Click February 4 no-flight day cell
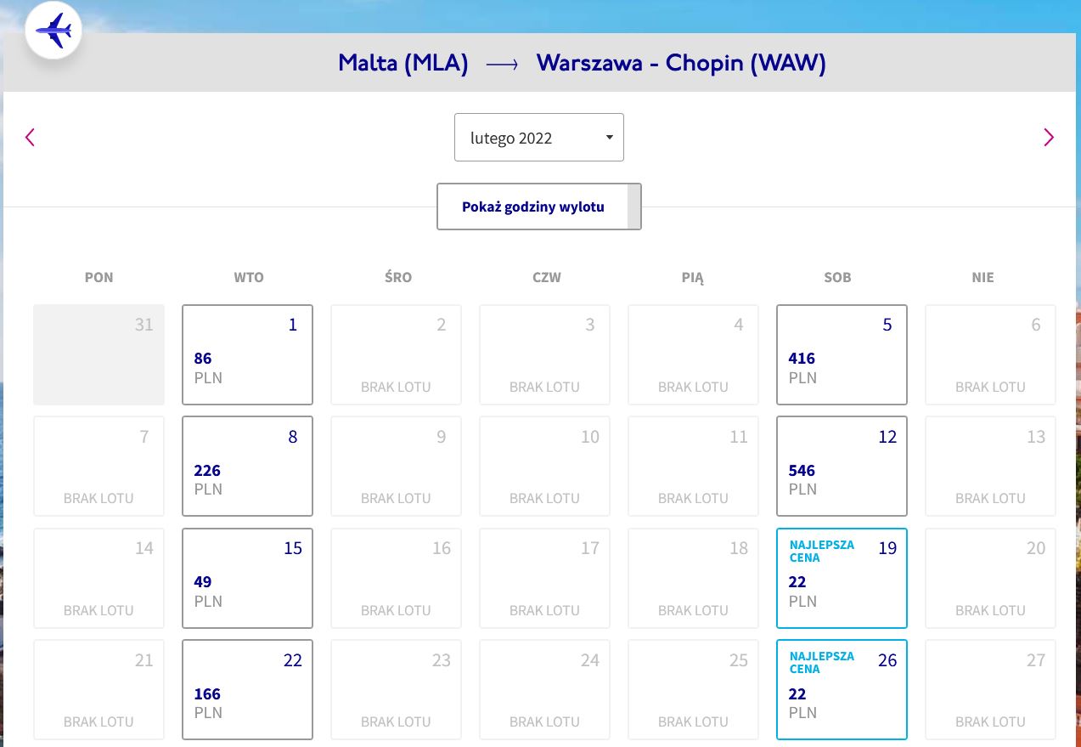1081x747 pixels. point(693,354)
